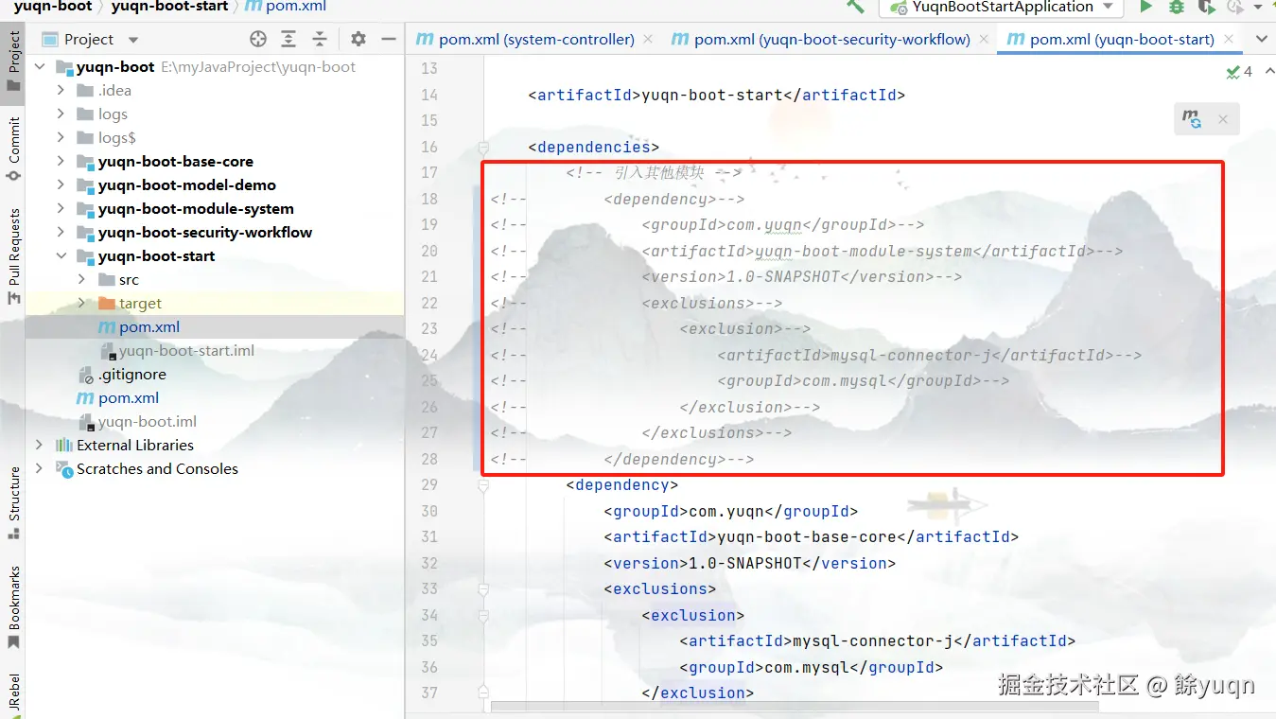Click yuqn-boot-base-core artifactId on line 31
Image resolution: width=1276 pixels, height=719 pixels.
807,537
